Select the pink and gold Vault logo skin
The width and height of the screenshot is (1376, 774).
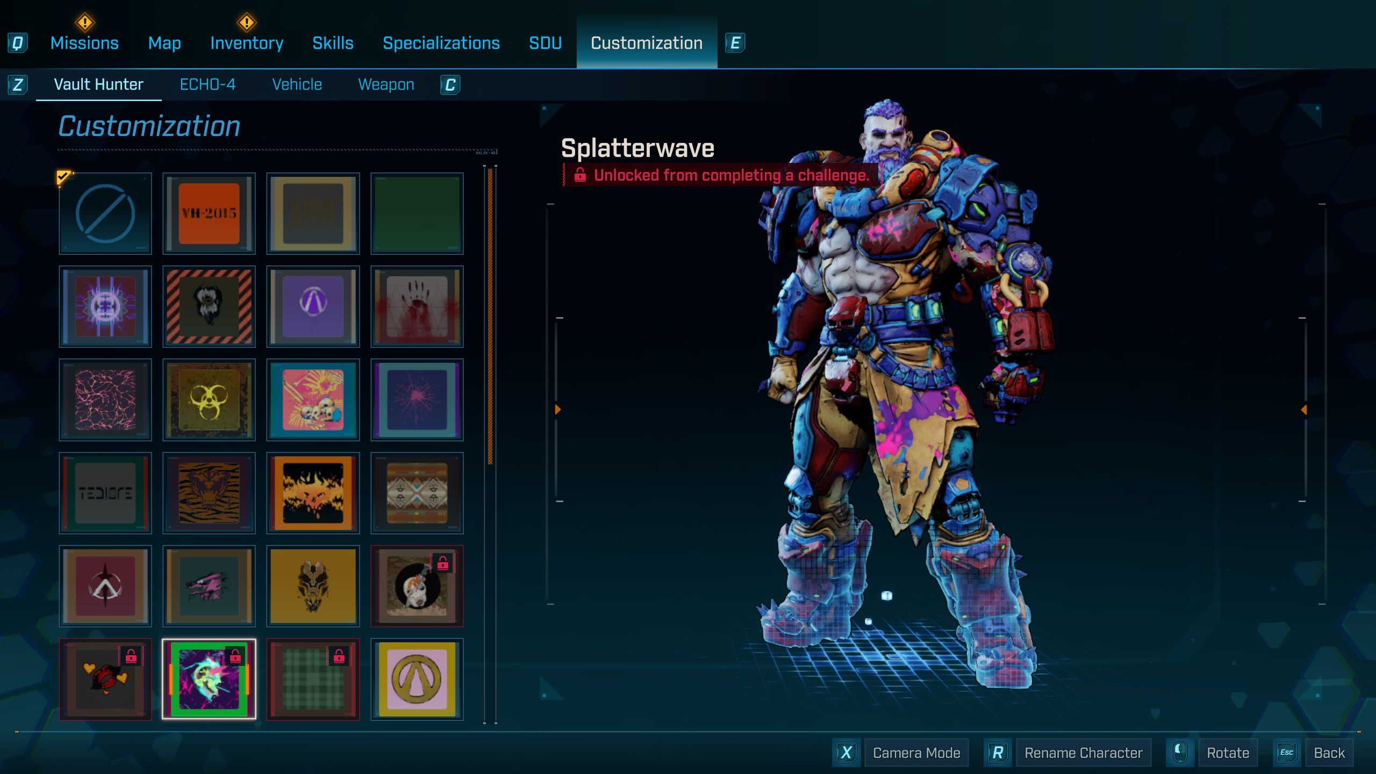coord(417,679)
